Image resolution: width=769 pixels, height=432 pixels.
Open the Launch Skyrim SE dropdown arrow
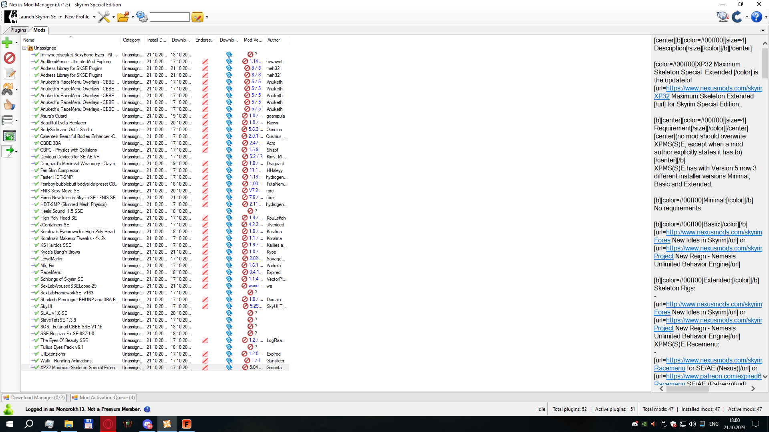(60, 17)
